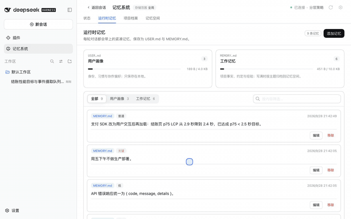
Task: Click the plugin puzzle icon beside 插件
Action: 8,38
